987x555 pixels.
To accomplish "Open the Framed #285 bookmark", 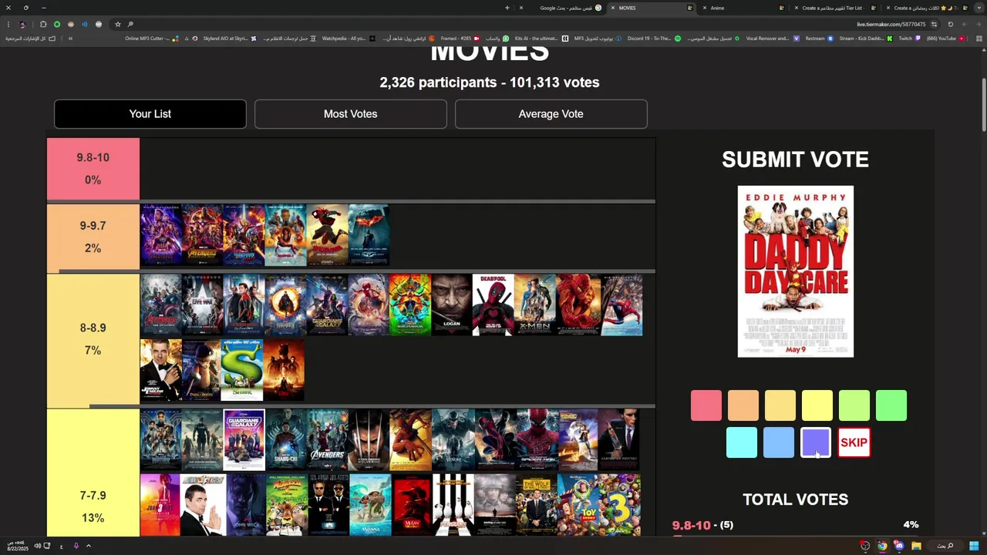I will (460, 39).
